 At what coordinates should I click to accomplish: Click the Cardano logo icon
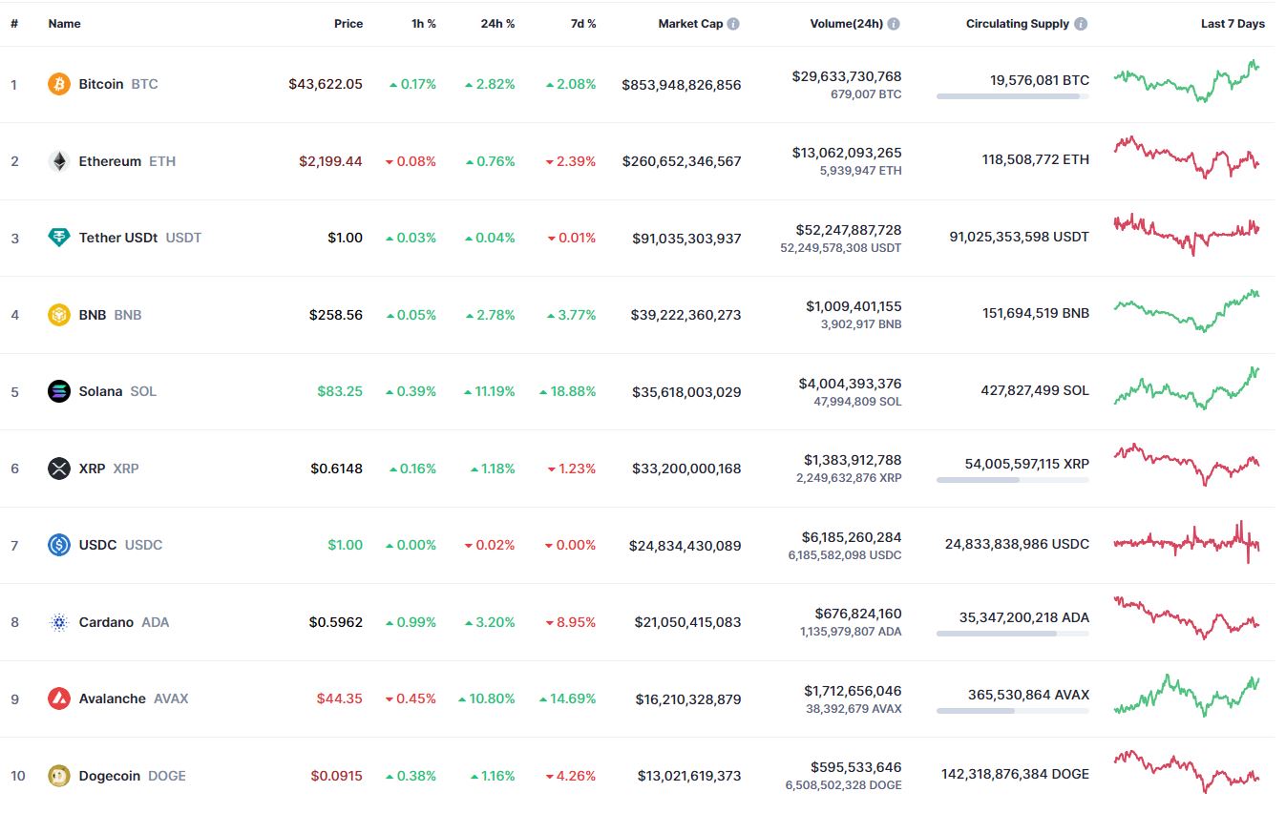tap(59, 622)
